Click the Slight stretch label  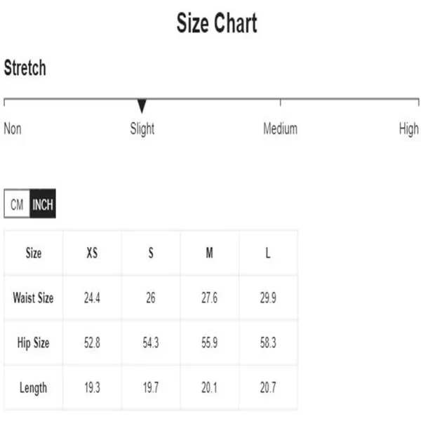click(142, 129)
